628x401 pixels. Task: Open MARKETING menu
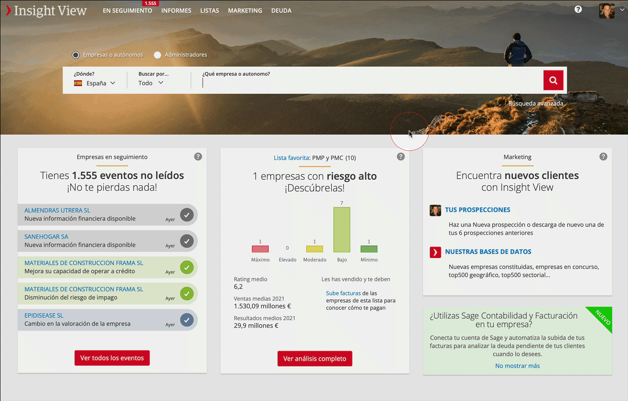click(245, 10)
